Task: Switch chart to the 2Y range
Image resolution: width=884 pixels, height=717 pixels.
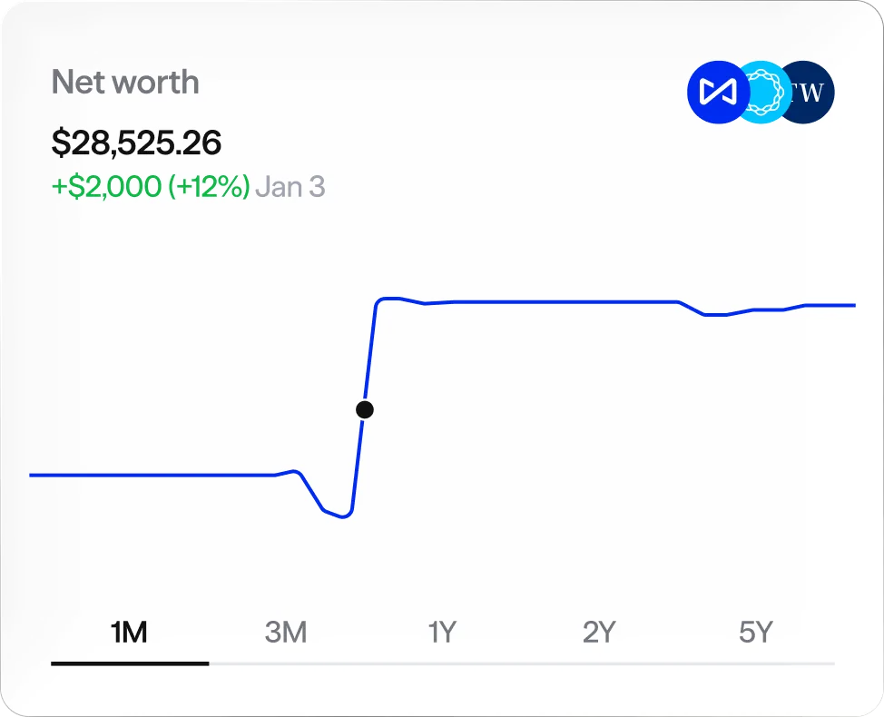Action: pos(599,632)
